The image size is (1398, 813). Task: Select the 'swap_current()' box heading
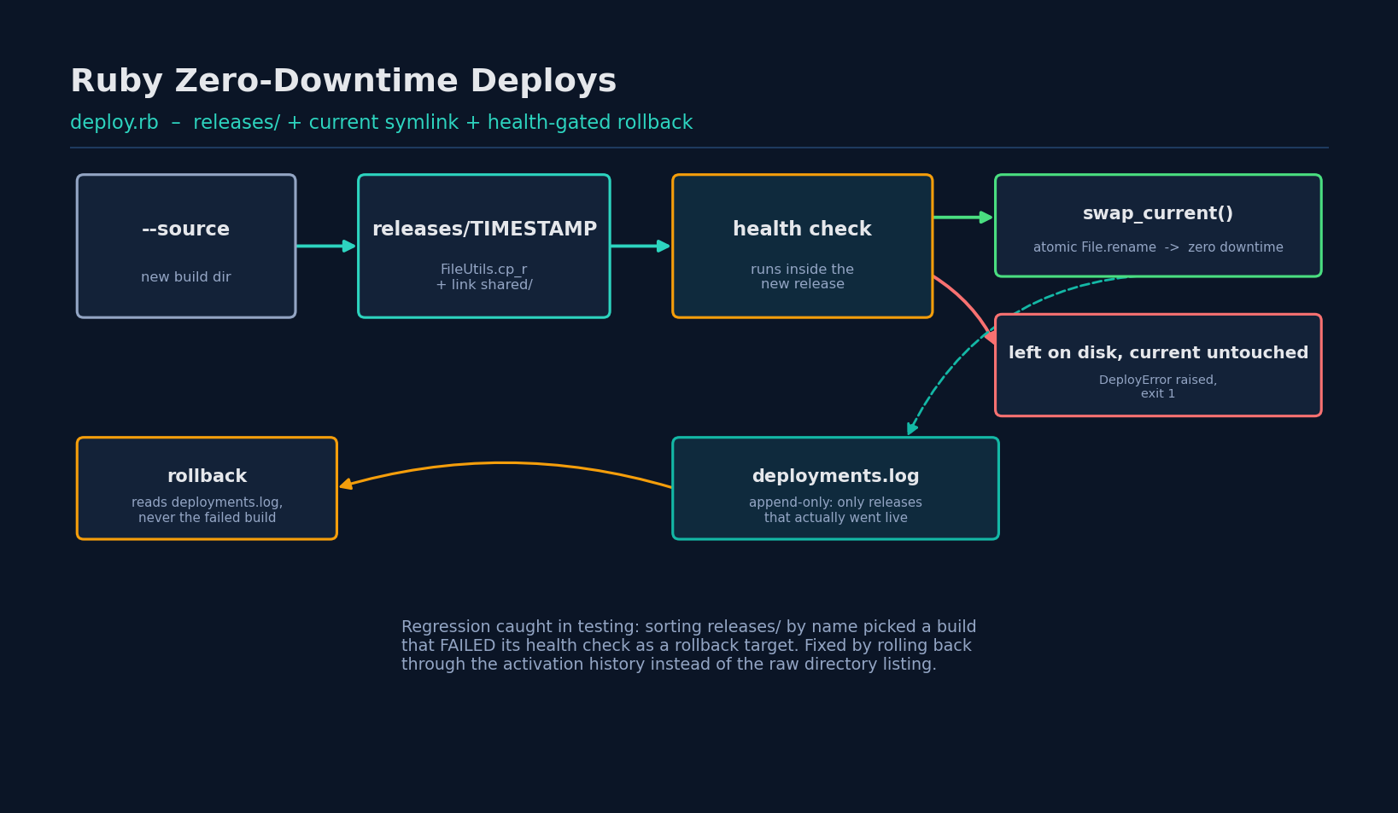click(x=1158, y=214)
